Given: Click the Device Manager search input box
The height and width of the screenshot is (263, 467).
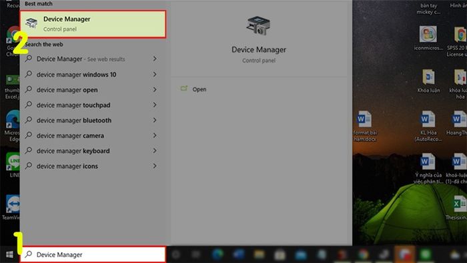Looking at the screenshot, I should point(93,254).
